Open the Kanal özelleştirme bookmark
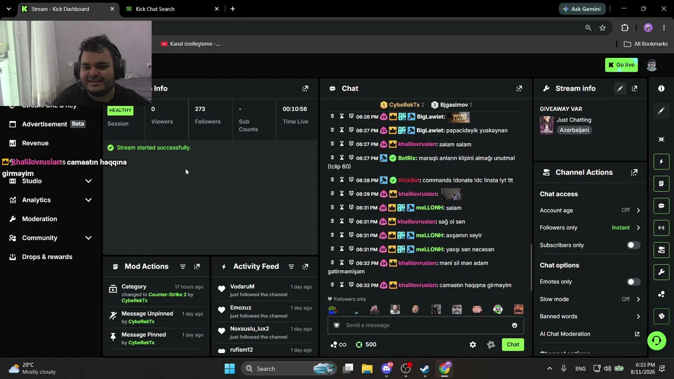The image size is (674, 379). coord(190,44)
